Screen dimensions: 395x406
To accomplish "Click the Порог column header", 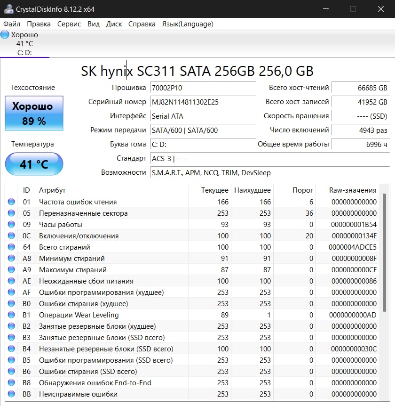I will click(295, 190).
